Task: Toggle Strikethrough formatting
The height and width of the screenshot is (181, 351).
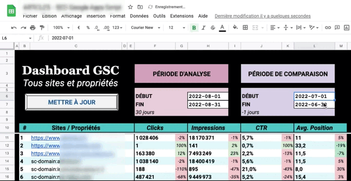Action: click(x=213, y=28)
